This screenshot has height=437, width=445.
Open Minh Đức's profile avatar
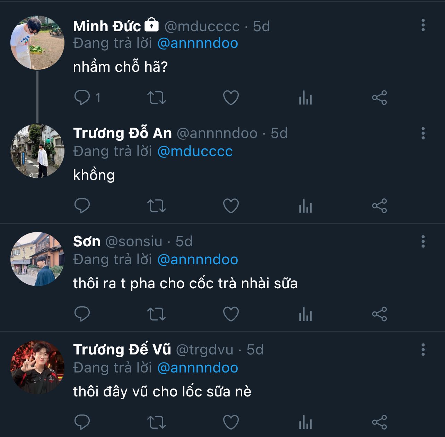[37, 43]
